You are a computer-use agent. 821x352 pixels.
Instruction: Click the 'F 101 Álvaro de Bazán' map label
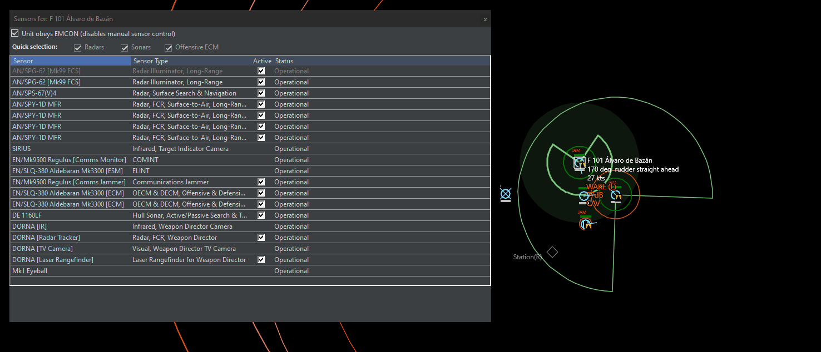click(620, 160)
